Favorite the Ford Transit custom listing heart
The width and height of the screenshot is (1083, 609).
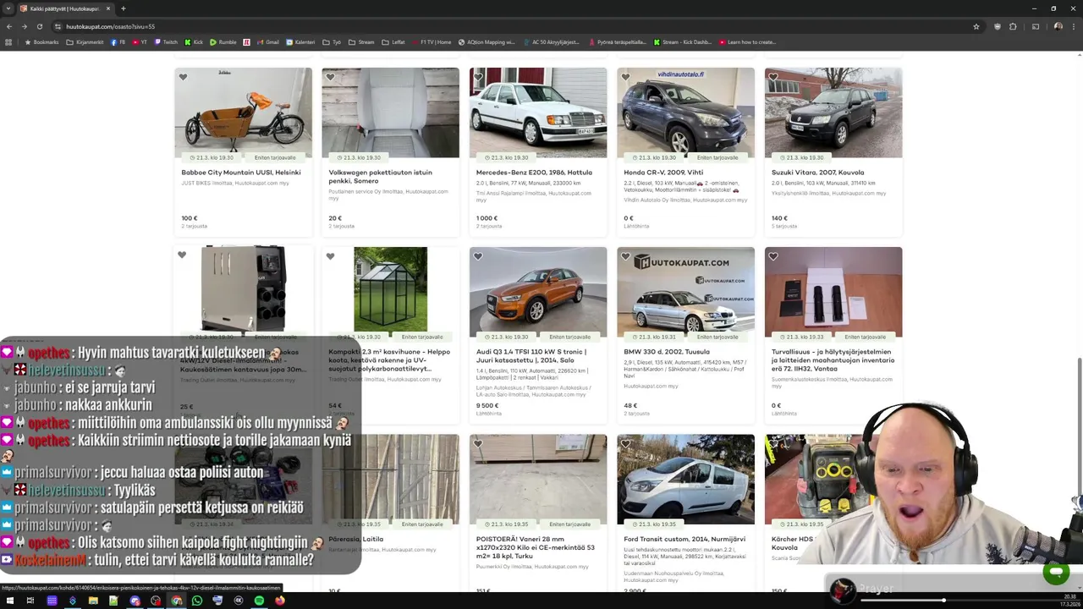(625, 443)
